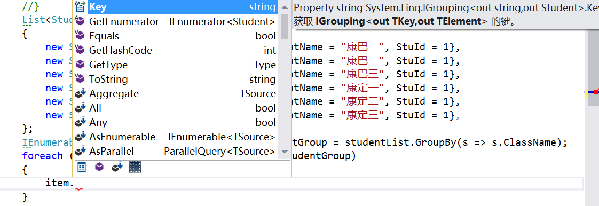Click the TSource type next to Aggregate
This screenshot has height=206, width=599.
(x=257, y=93)
